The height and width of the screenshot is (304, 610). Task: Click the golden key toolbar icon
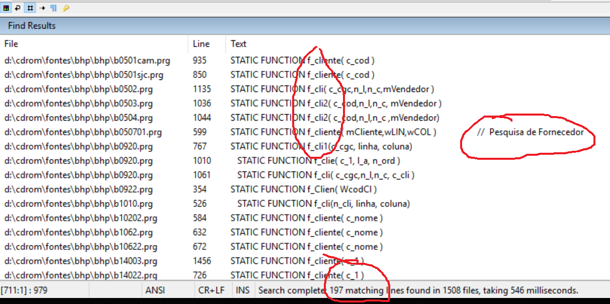(x=66, y=8)
